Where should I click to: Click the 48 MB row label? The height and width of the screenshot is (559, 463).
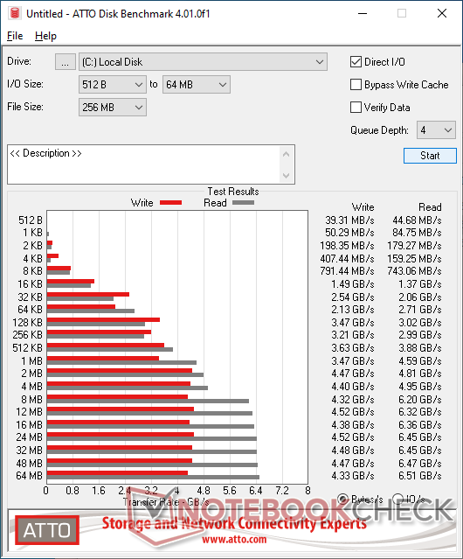click(x=29, y=464)
